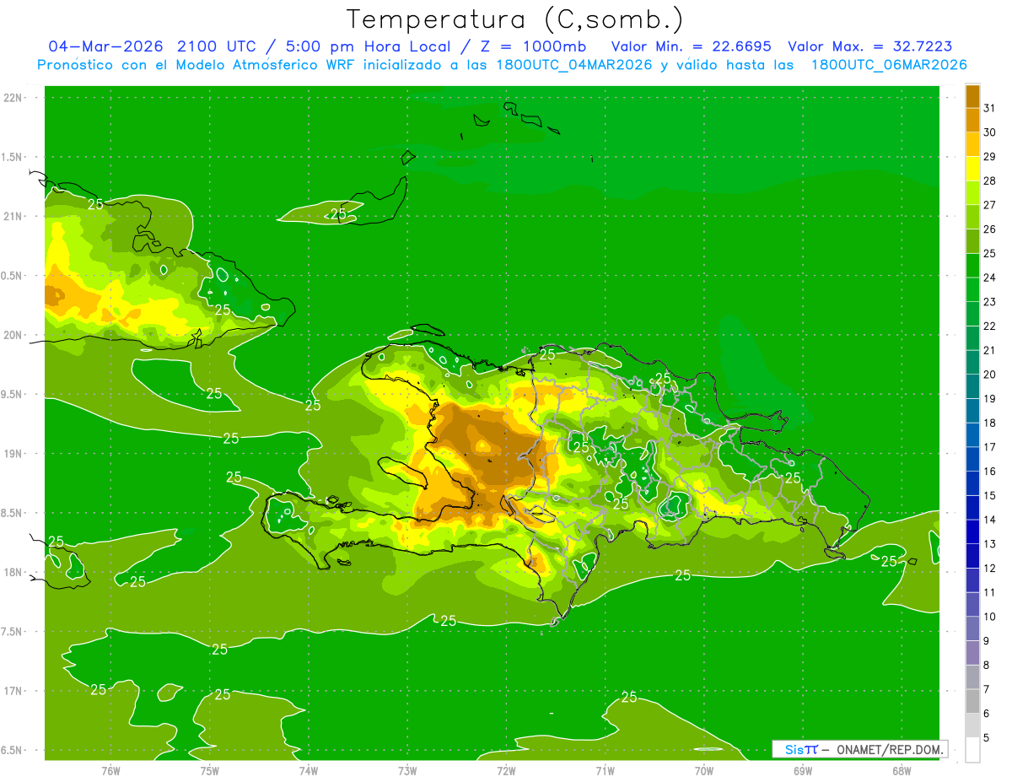Click the legend color band above 31
1012x782 pixels.
[972, 96]
